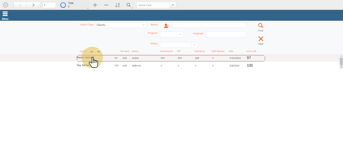Open the hamburger Menu
This screenshot has width=343, height=168.
tap(5, 15)
